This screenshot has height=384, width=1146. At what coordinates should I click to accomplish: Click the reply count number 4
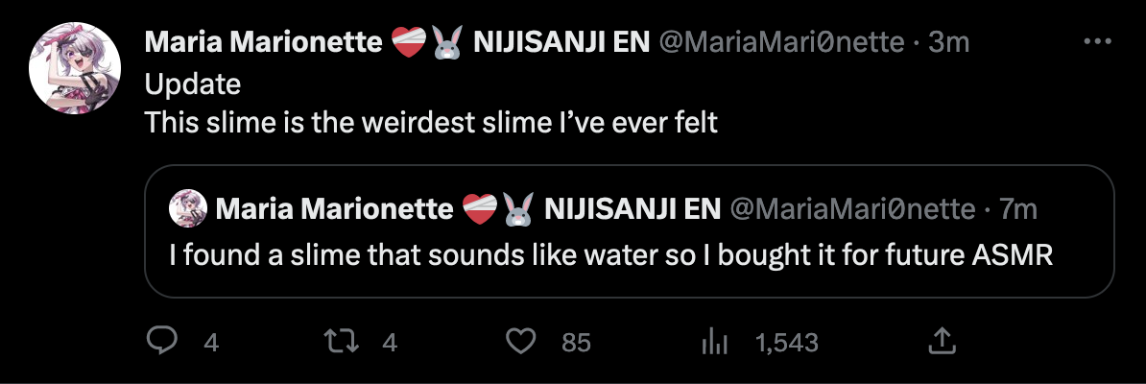[x=211, y=342]
